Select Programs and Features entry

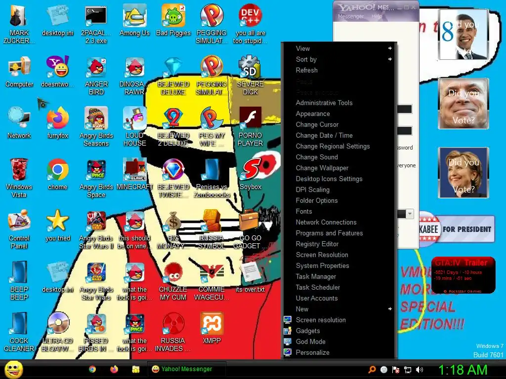[339, 233]
